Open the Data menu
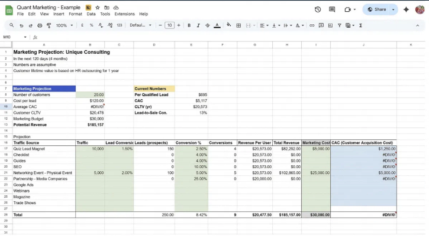Image resolution: width=429 pixels, height=242 pixels. point(91,14)
